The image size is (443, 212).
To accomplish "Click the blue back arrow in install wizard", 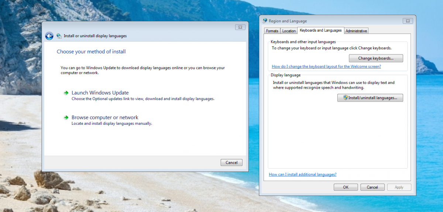I will [49, 36].
